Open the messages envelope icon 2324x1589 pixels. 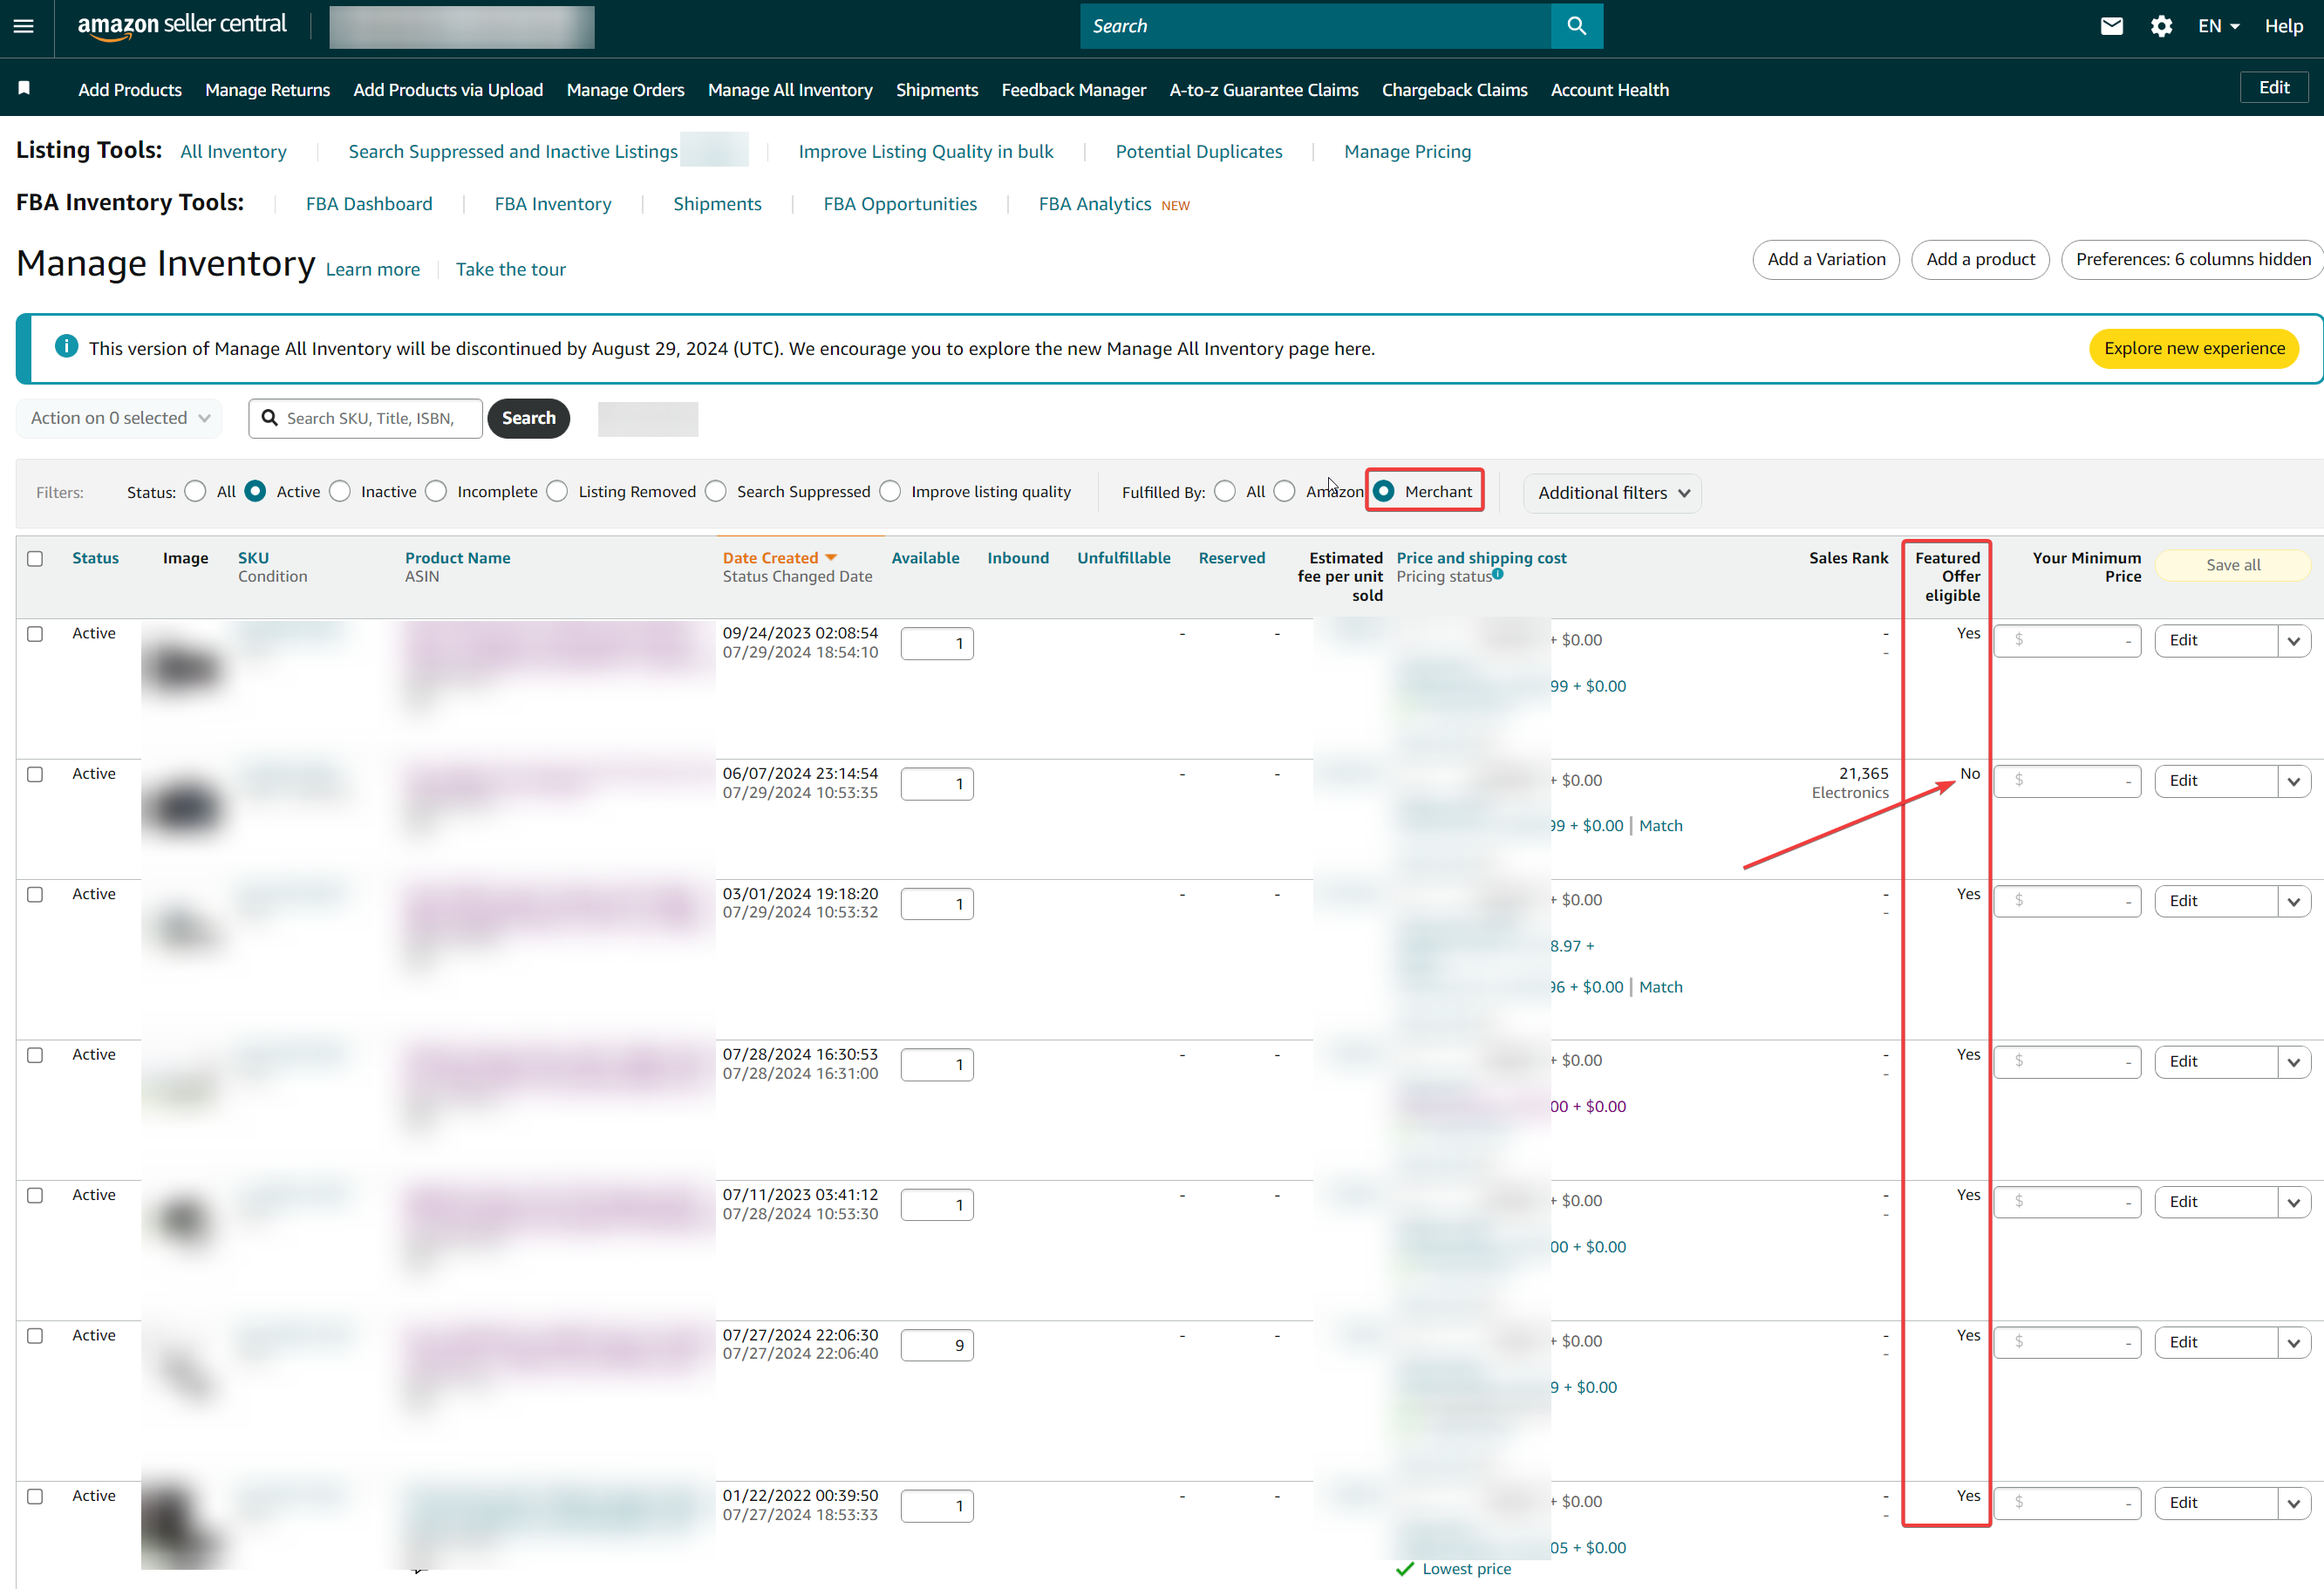[2111, 26]
